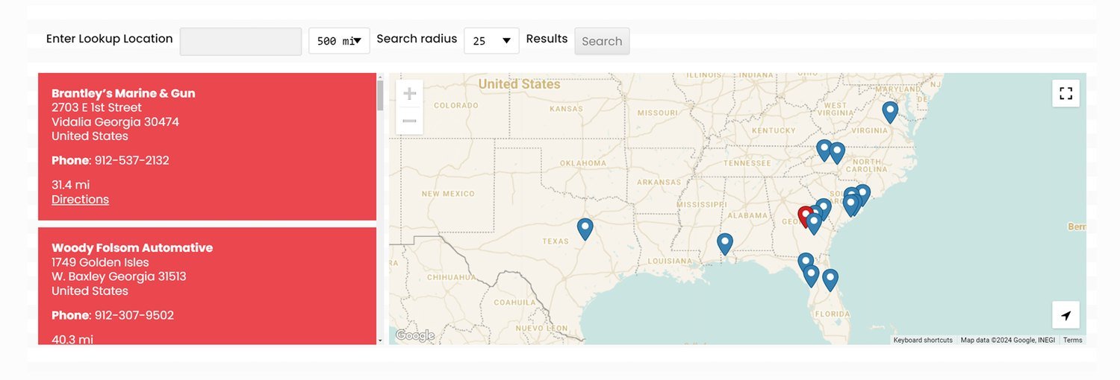Open the Google logo on map
This screenshot has width=1120, height=380.
(x=414, y=336)
